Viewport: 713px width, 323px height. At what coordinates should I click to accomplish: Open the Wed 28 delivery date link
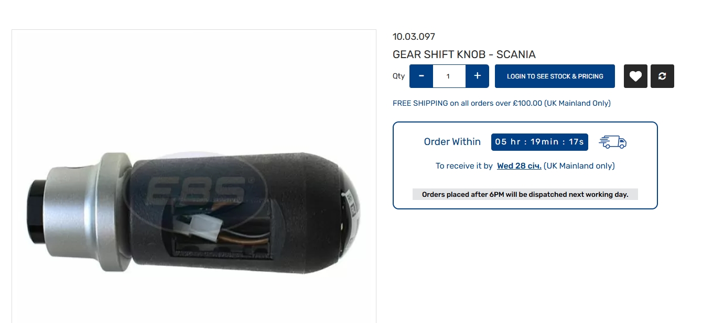click(519, 166)
